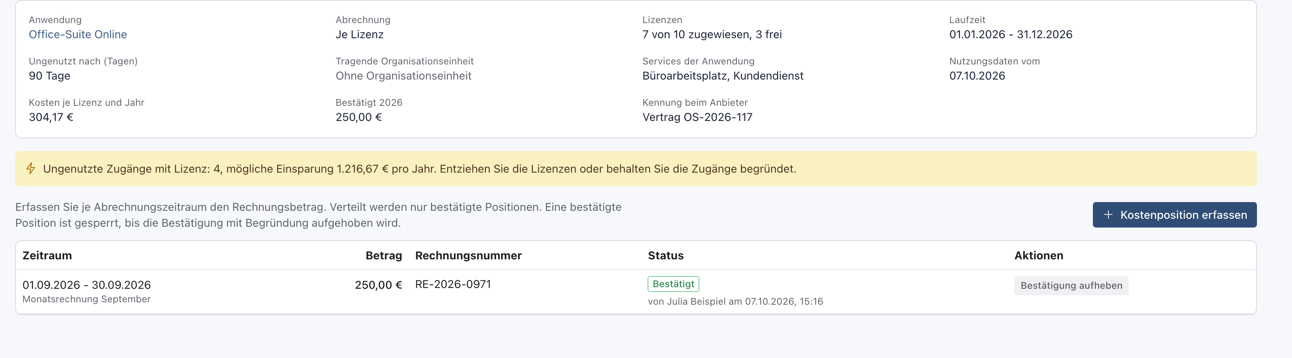Select the Aktionen column header
This screenshot has width=1292, height=358.
[1039, 255]
